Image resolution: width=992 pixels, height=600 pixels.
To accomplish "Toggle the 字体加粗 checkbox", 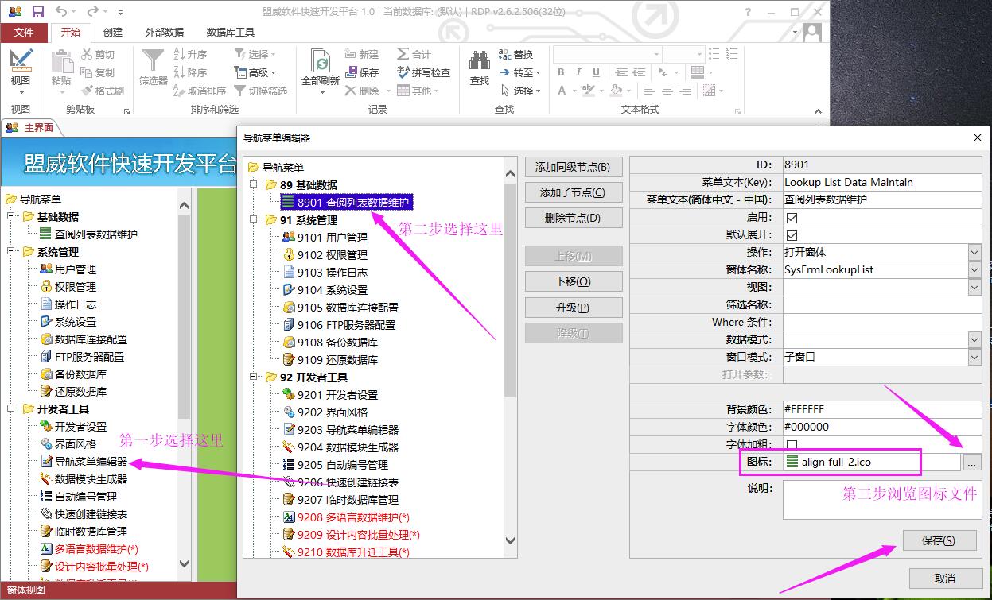I will (792, 445).
